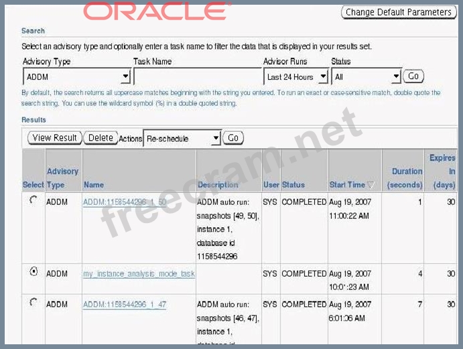Viewport: 463px width, 349px height.
Task: Sort by the Description column header
Action: [218, 185]
